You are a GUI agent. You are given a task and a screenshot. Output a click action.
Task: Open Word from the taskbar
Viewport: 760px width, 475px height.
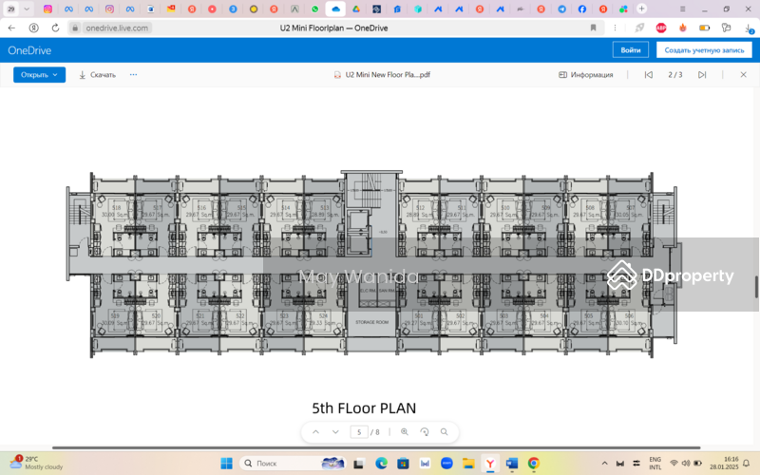pos(512,464)
